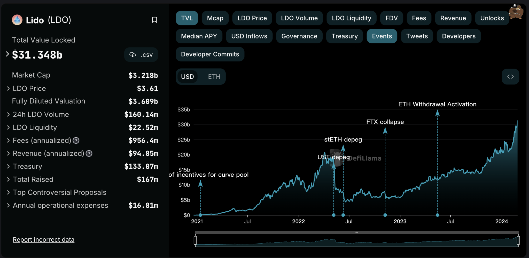
Task: Expand the Revenue (annualized) row
Action: pyautogui.click(x=8, y=153)
